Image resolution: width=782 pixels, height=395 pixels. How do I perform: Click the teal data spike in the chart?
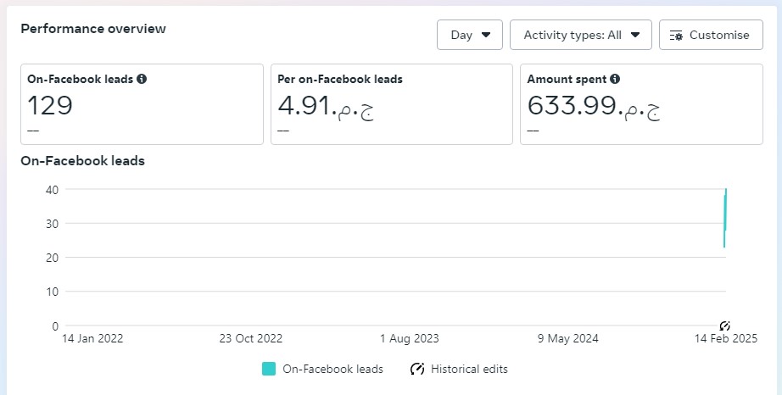click(x=725, y=218)
